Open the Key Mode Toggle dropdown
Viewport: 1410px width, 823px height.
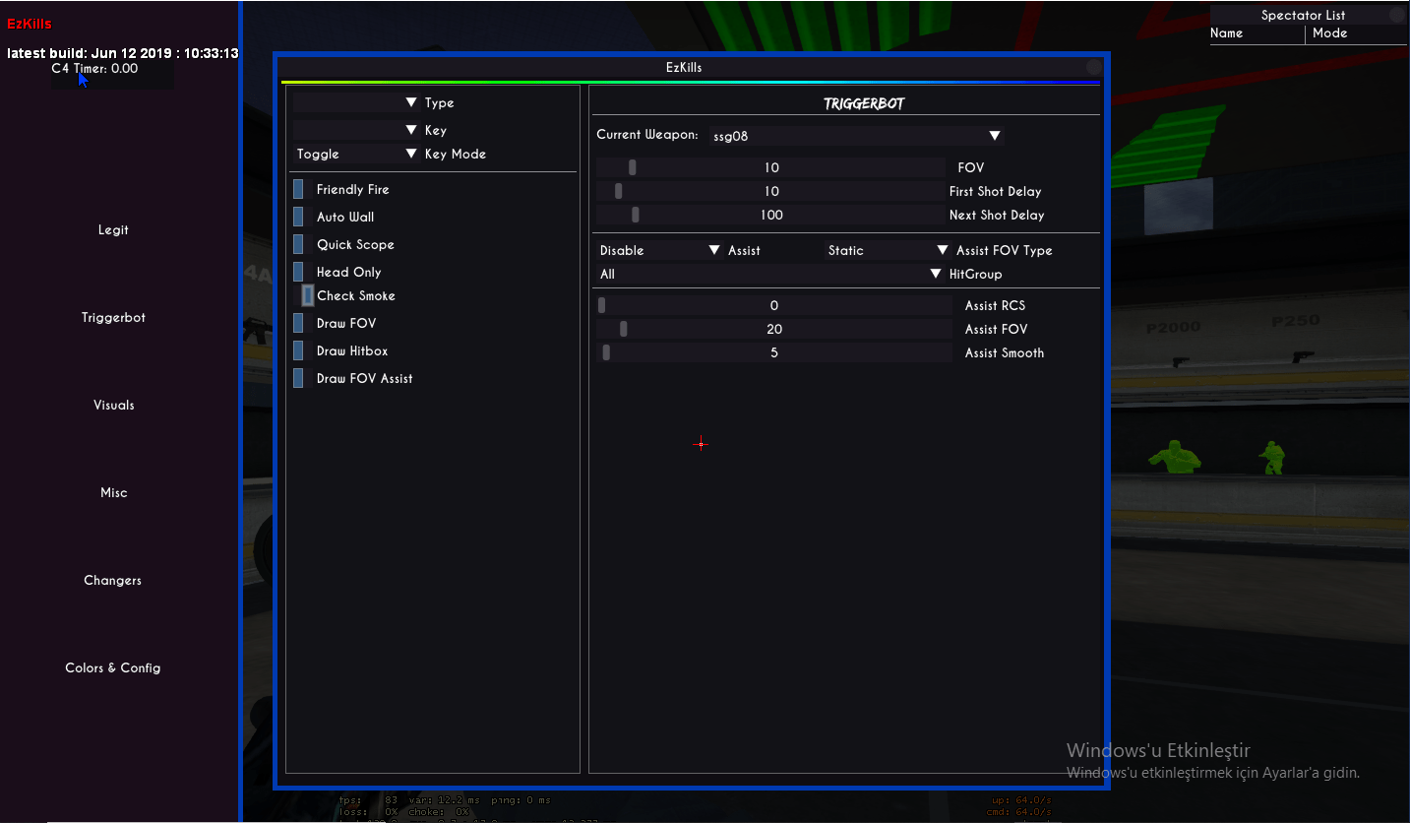point(357,154)
